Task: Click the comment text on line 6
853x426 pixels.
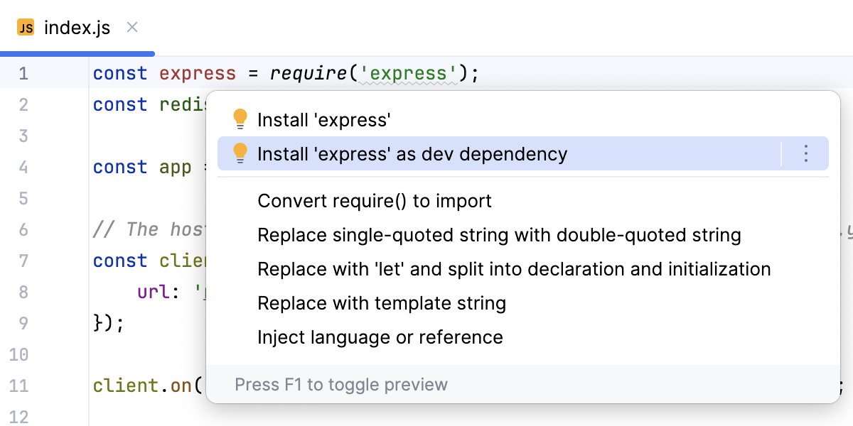Action: [149, 229]
